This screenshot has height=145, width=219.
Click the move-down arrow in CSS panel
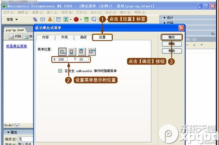pyautogui.click(x=201, y=45)
